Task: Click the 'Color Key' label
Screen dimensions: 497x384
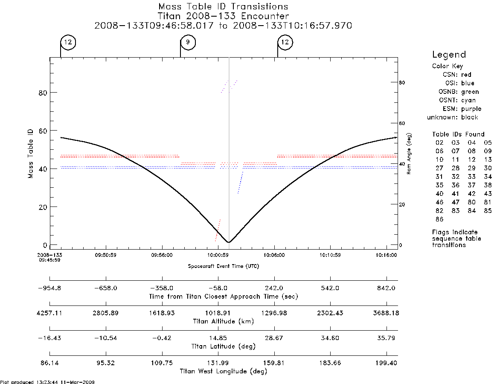Action: click(447, 66)
